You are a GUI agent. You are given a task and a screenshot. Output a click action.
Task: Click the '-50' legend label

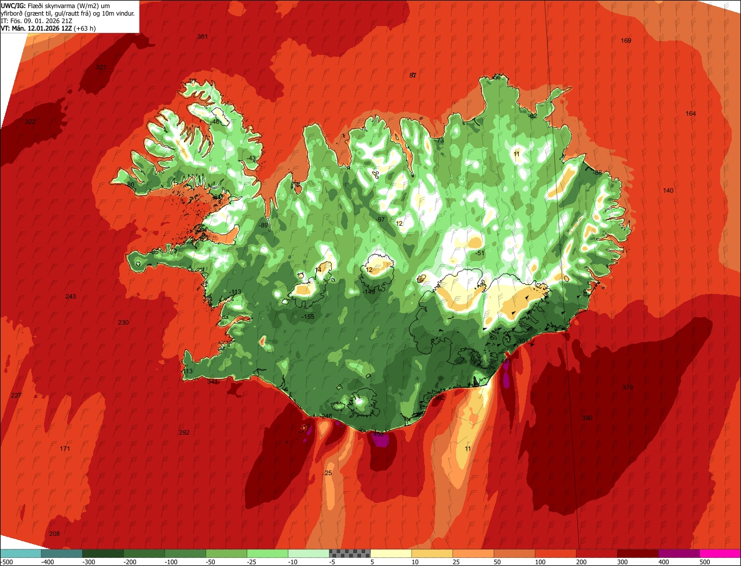(212, 562)
